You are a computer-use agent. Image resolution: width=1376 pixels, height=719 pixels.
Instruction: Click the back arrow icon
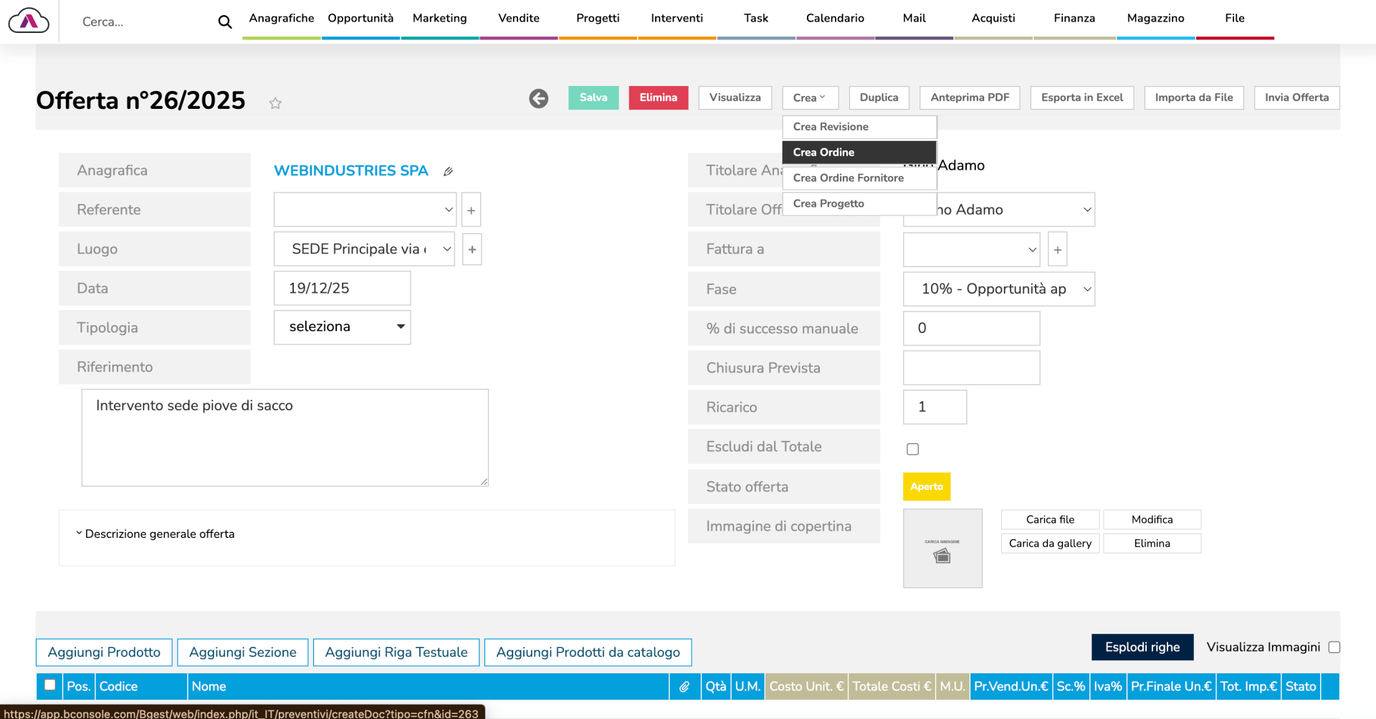[539, 99]
